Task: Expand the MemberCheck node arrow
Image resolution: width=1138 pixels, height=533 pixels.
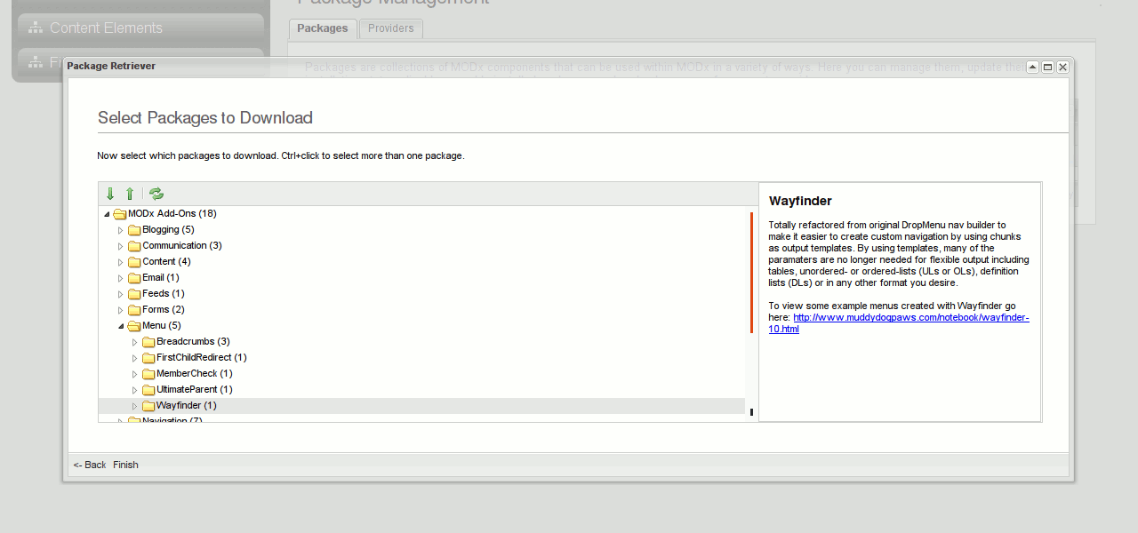Action: click(135, 374)
